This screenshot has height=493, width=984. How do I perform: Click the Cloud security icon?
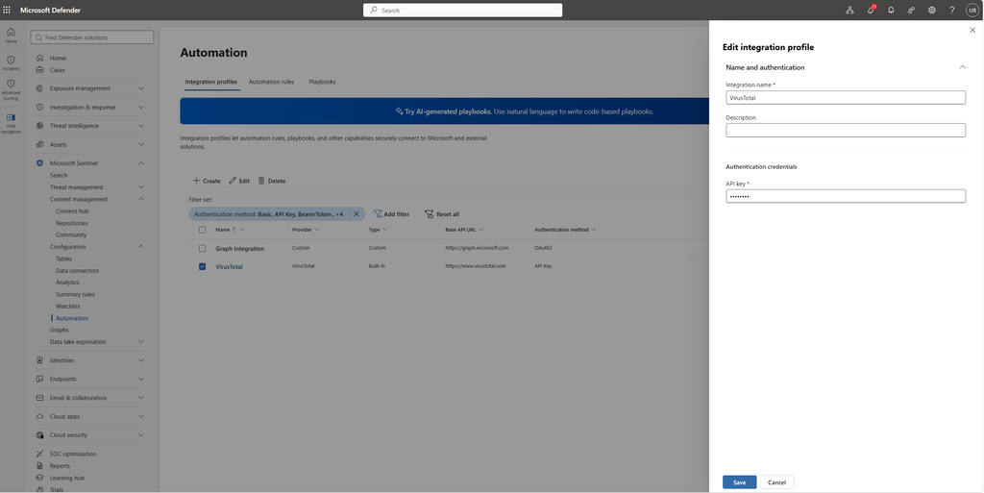click(x=39, y=434)
